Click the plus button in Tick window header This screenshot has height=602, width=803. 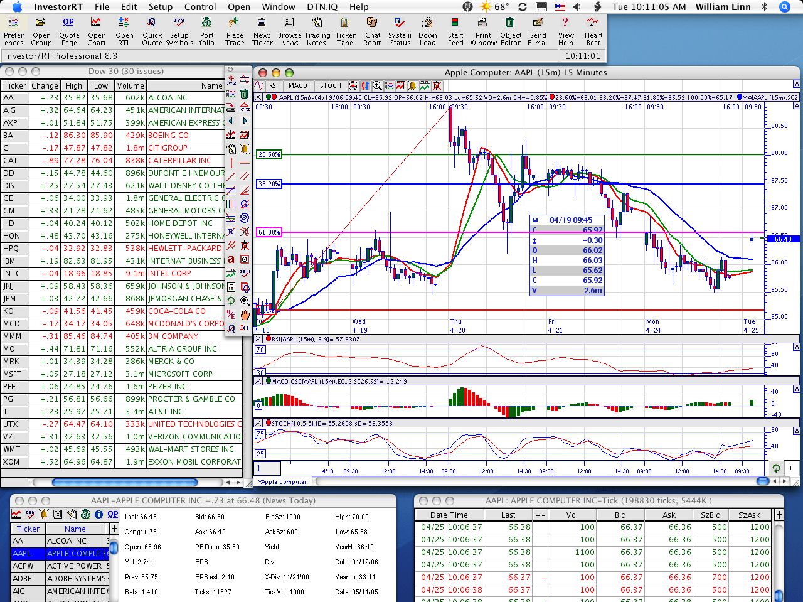tap(779, 515)
